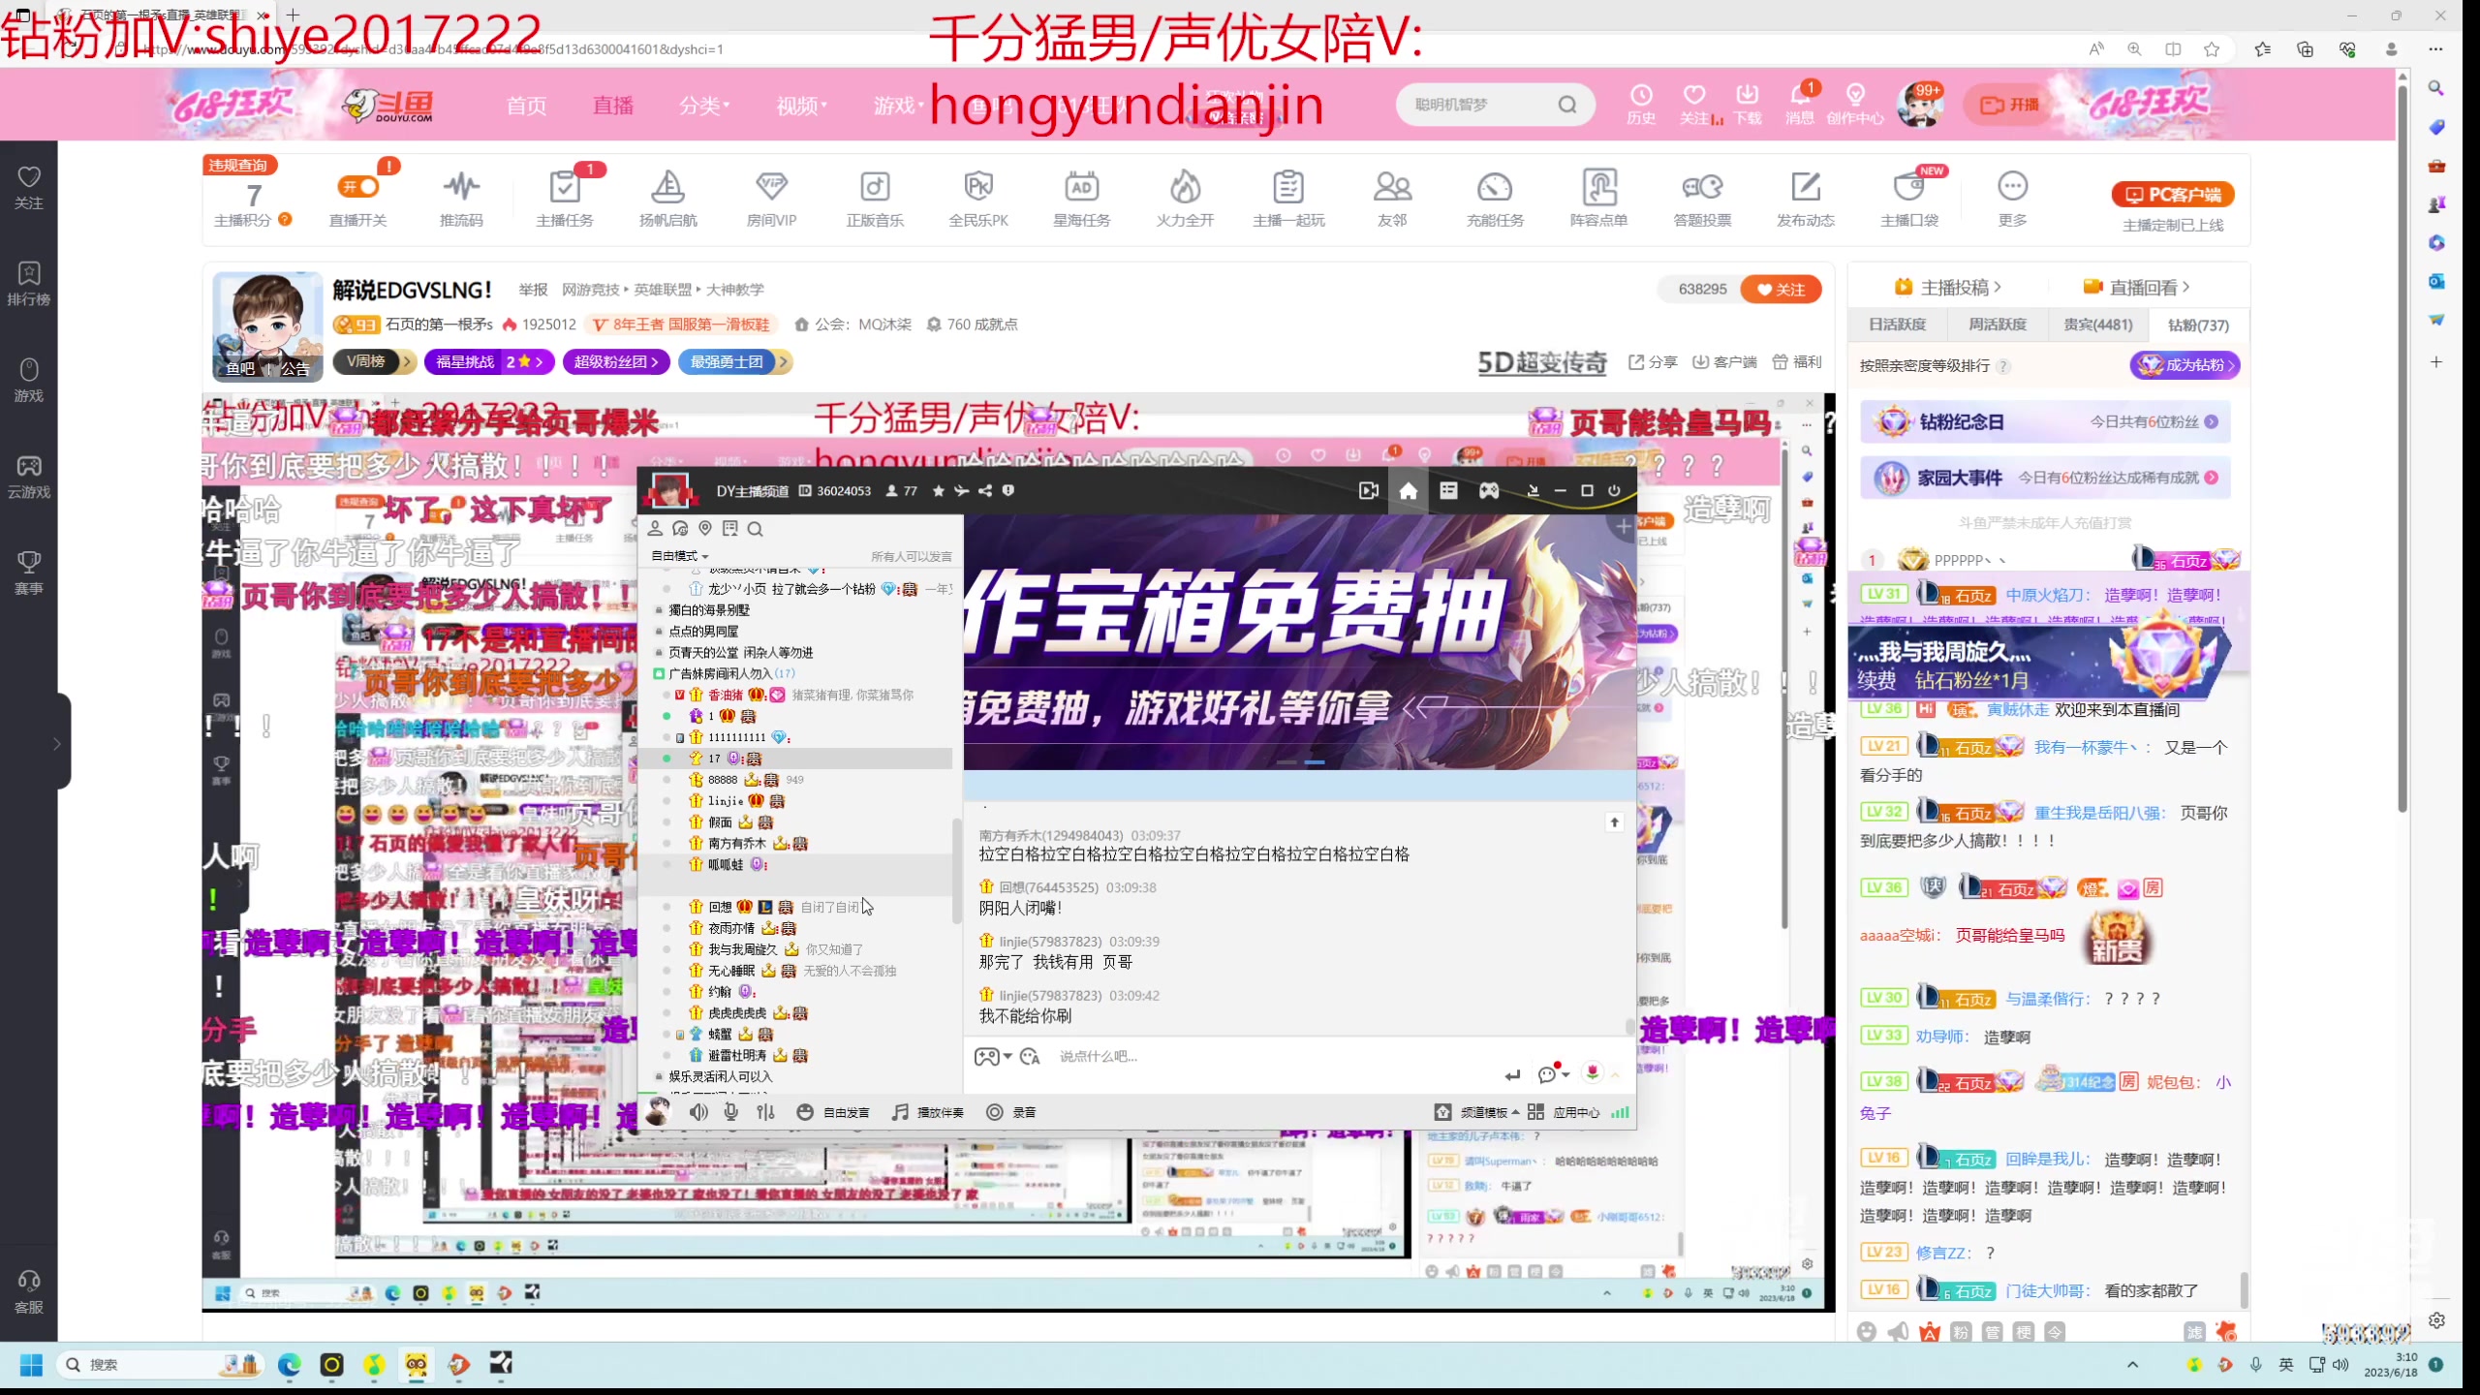Expand speech bubble dropdown in chat input
2480x1395 pixels.
(x=1553, y=1072)
